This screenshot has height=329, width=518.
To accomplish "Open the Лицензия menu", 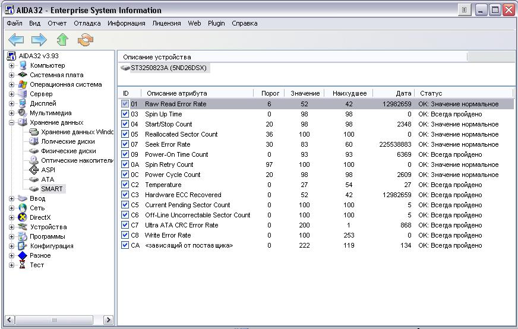I will 166,23.
